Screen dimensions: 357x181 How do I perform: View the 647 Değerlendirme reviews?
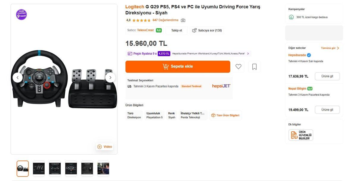(x=165, y=20)
